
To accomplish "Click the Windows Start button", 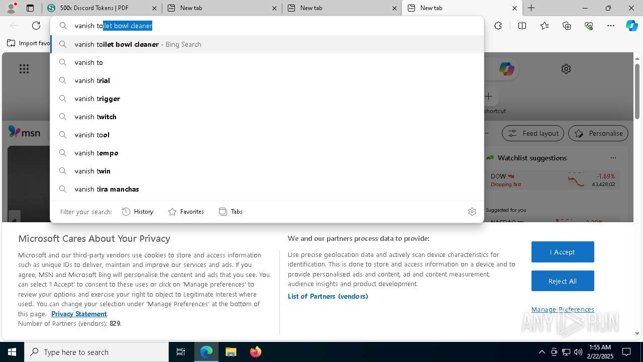I will coord(12,352).
